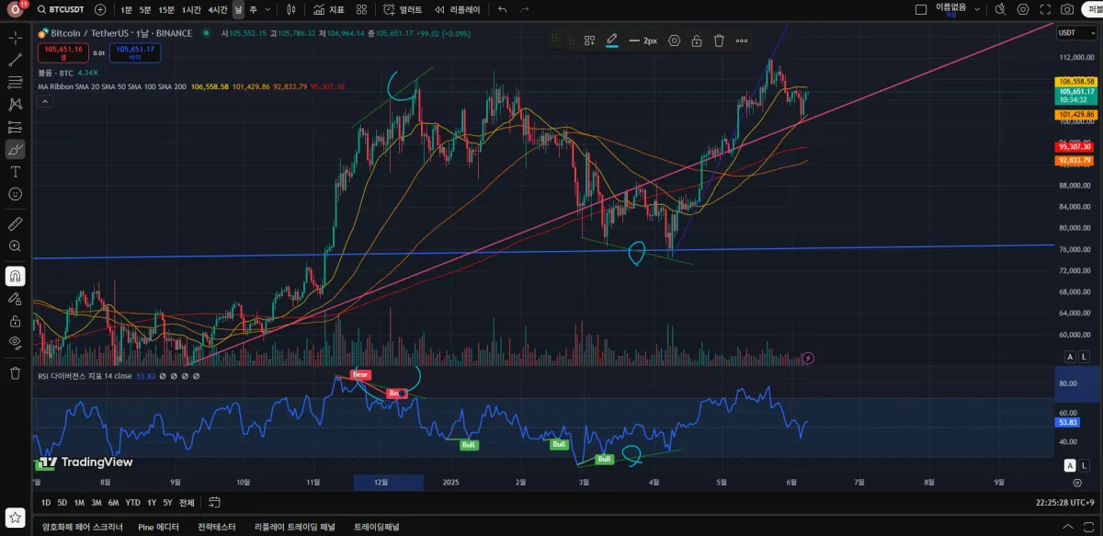1103x536 pixels.
Task: Add symbol with plus circle button
Action: [100, 9]
